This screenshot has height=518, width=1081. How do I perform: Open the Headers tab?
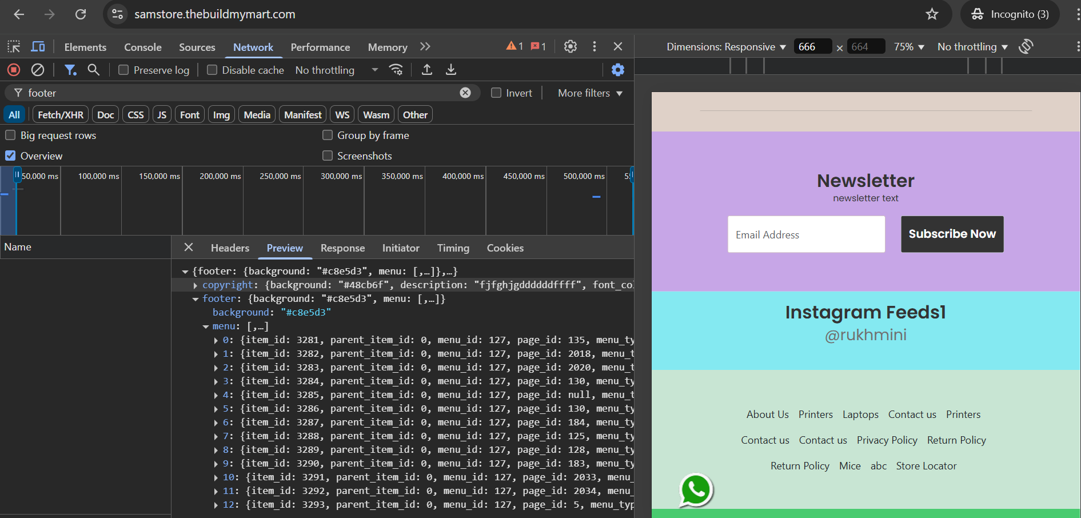[230, 248]
